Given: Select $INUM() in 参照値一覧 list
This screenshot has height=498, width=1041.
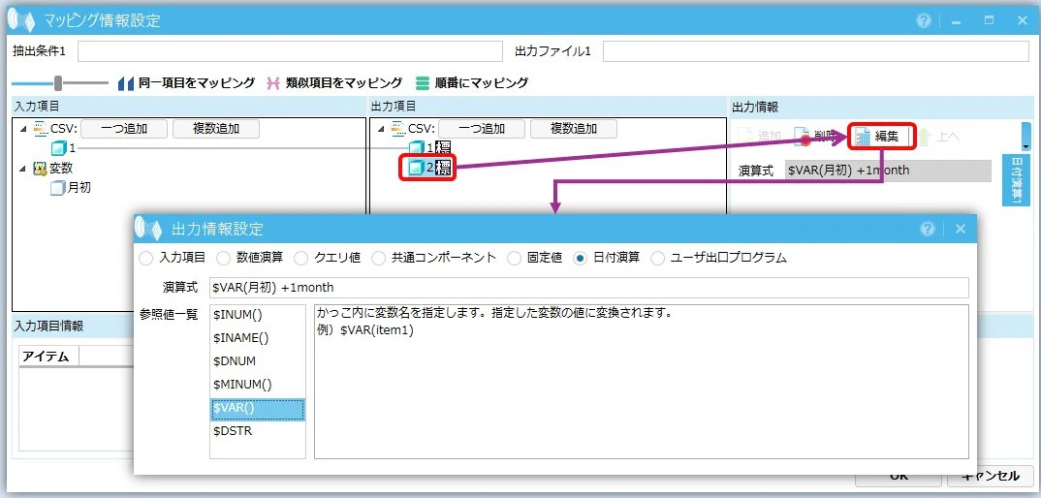Looking at the screenshot, I should point(258,316).
